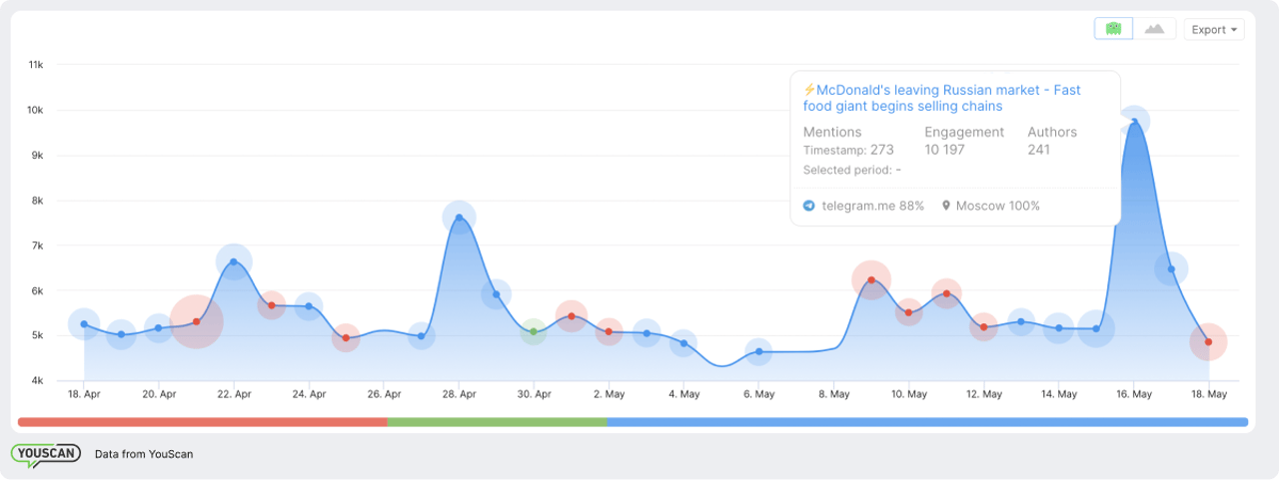Click the Telegram icon in the tooltip
1279x480 pixels.
coord(809,206)
